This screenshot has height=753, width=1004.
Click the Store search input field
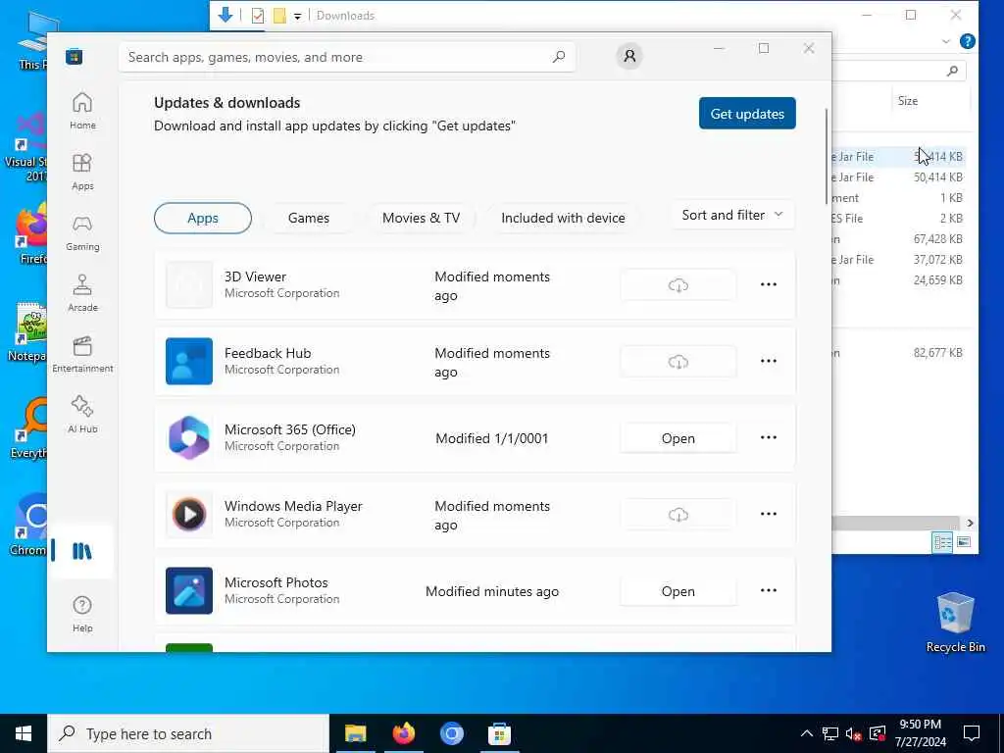coord(346,57)
